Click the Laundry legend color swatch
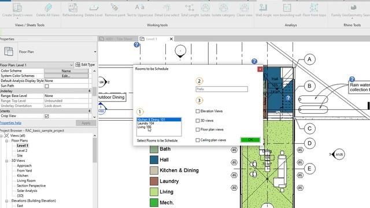370x208 pixels. 154,181
